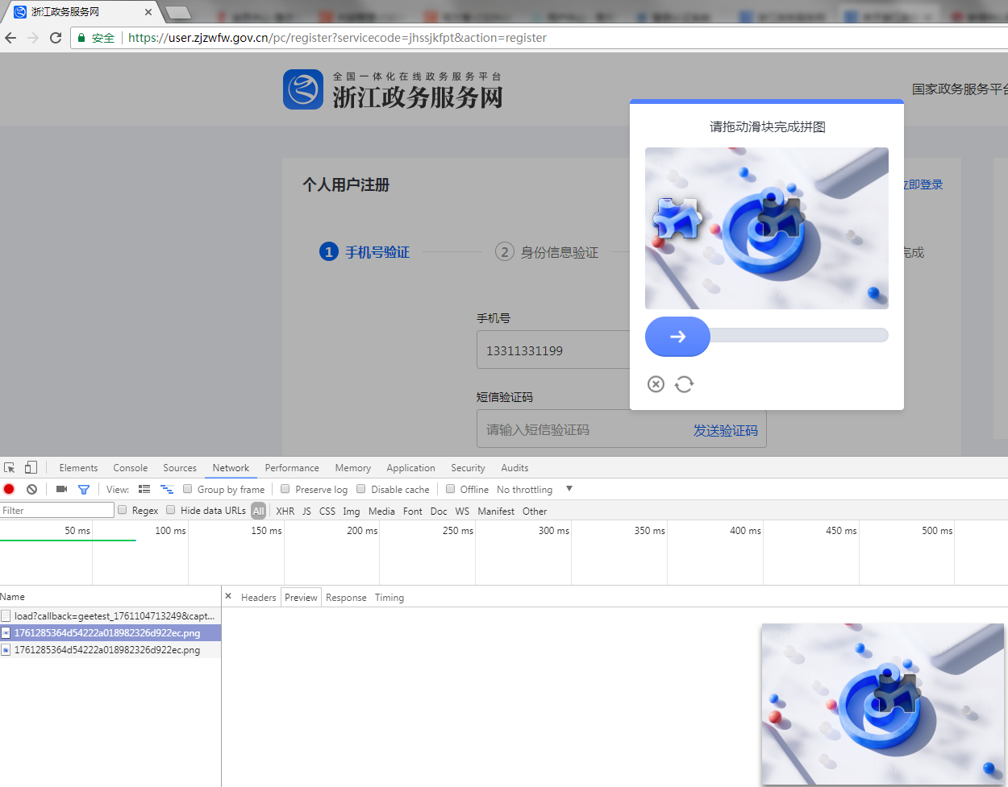1008x787 pixels.
Task: Switch to the Console panel
Action: 130,467
